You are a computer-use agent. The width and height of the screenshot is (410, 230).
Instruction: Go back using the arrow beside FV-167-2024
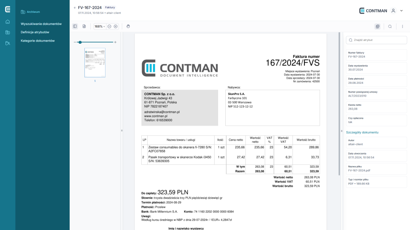[75, 8]
